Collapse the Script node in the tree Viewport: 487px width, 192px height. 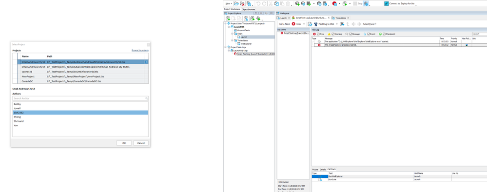click(x=232, y=34)
